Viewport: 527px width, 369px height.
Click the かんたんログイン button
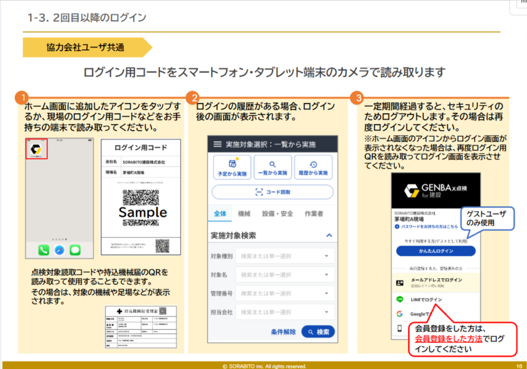pyautogui.click(x=436, y=251)
